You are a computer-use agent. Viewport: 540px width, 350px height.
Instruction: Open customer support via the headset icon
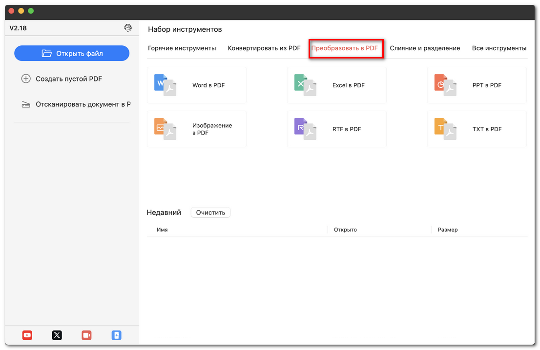(128, 28)
